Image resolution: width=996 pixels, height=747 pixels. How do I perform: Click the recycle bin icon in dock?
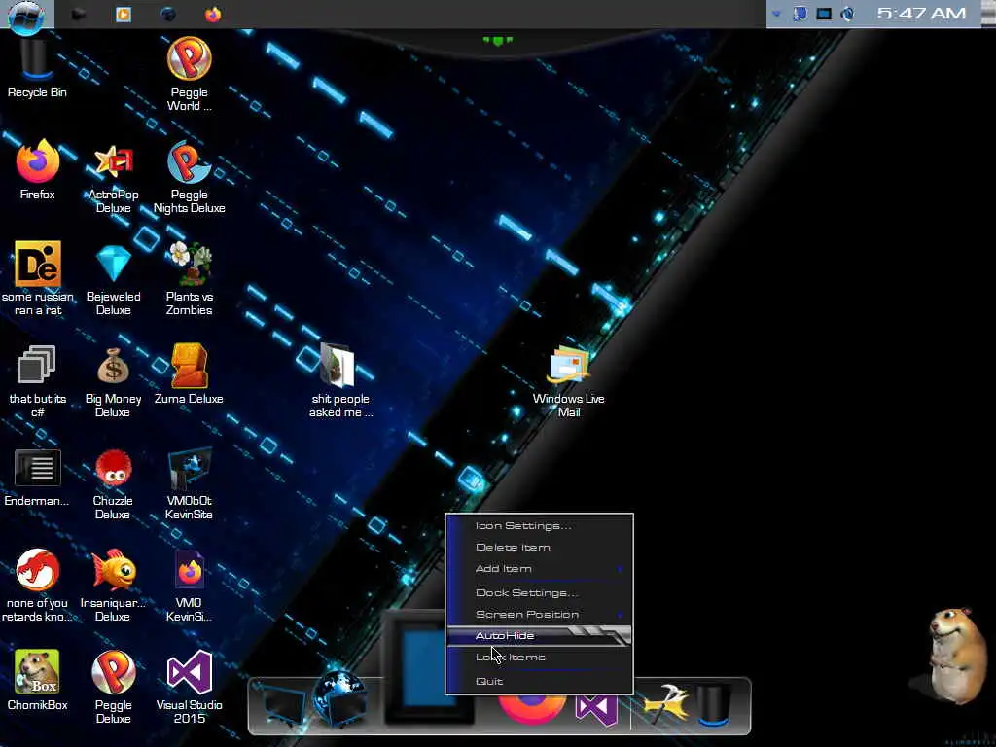[714, 704]
